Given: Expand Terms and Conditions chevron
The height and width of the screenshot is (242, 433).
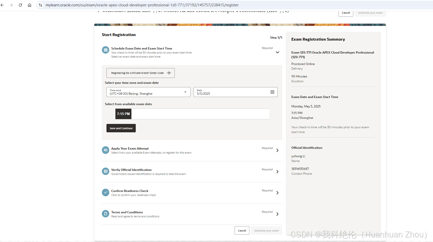Looking at the screenshot, I should (x=277, y=214).
